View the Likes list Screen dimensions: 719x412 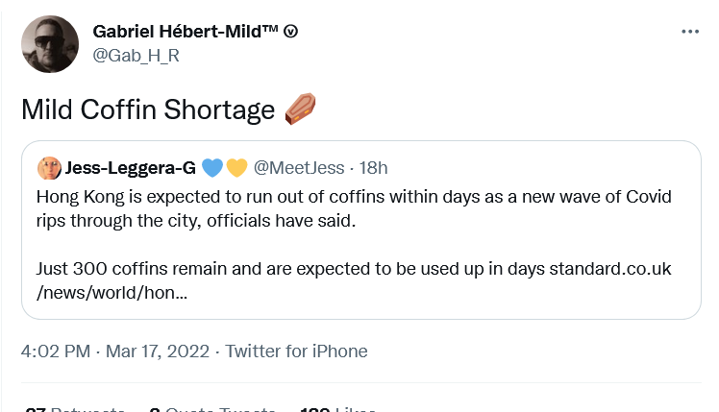point(338,409)
